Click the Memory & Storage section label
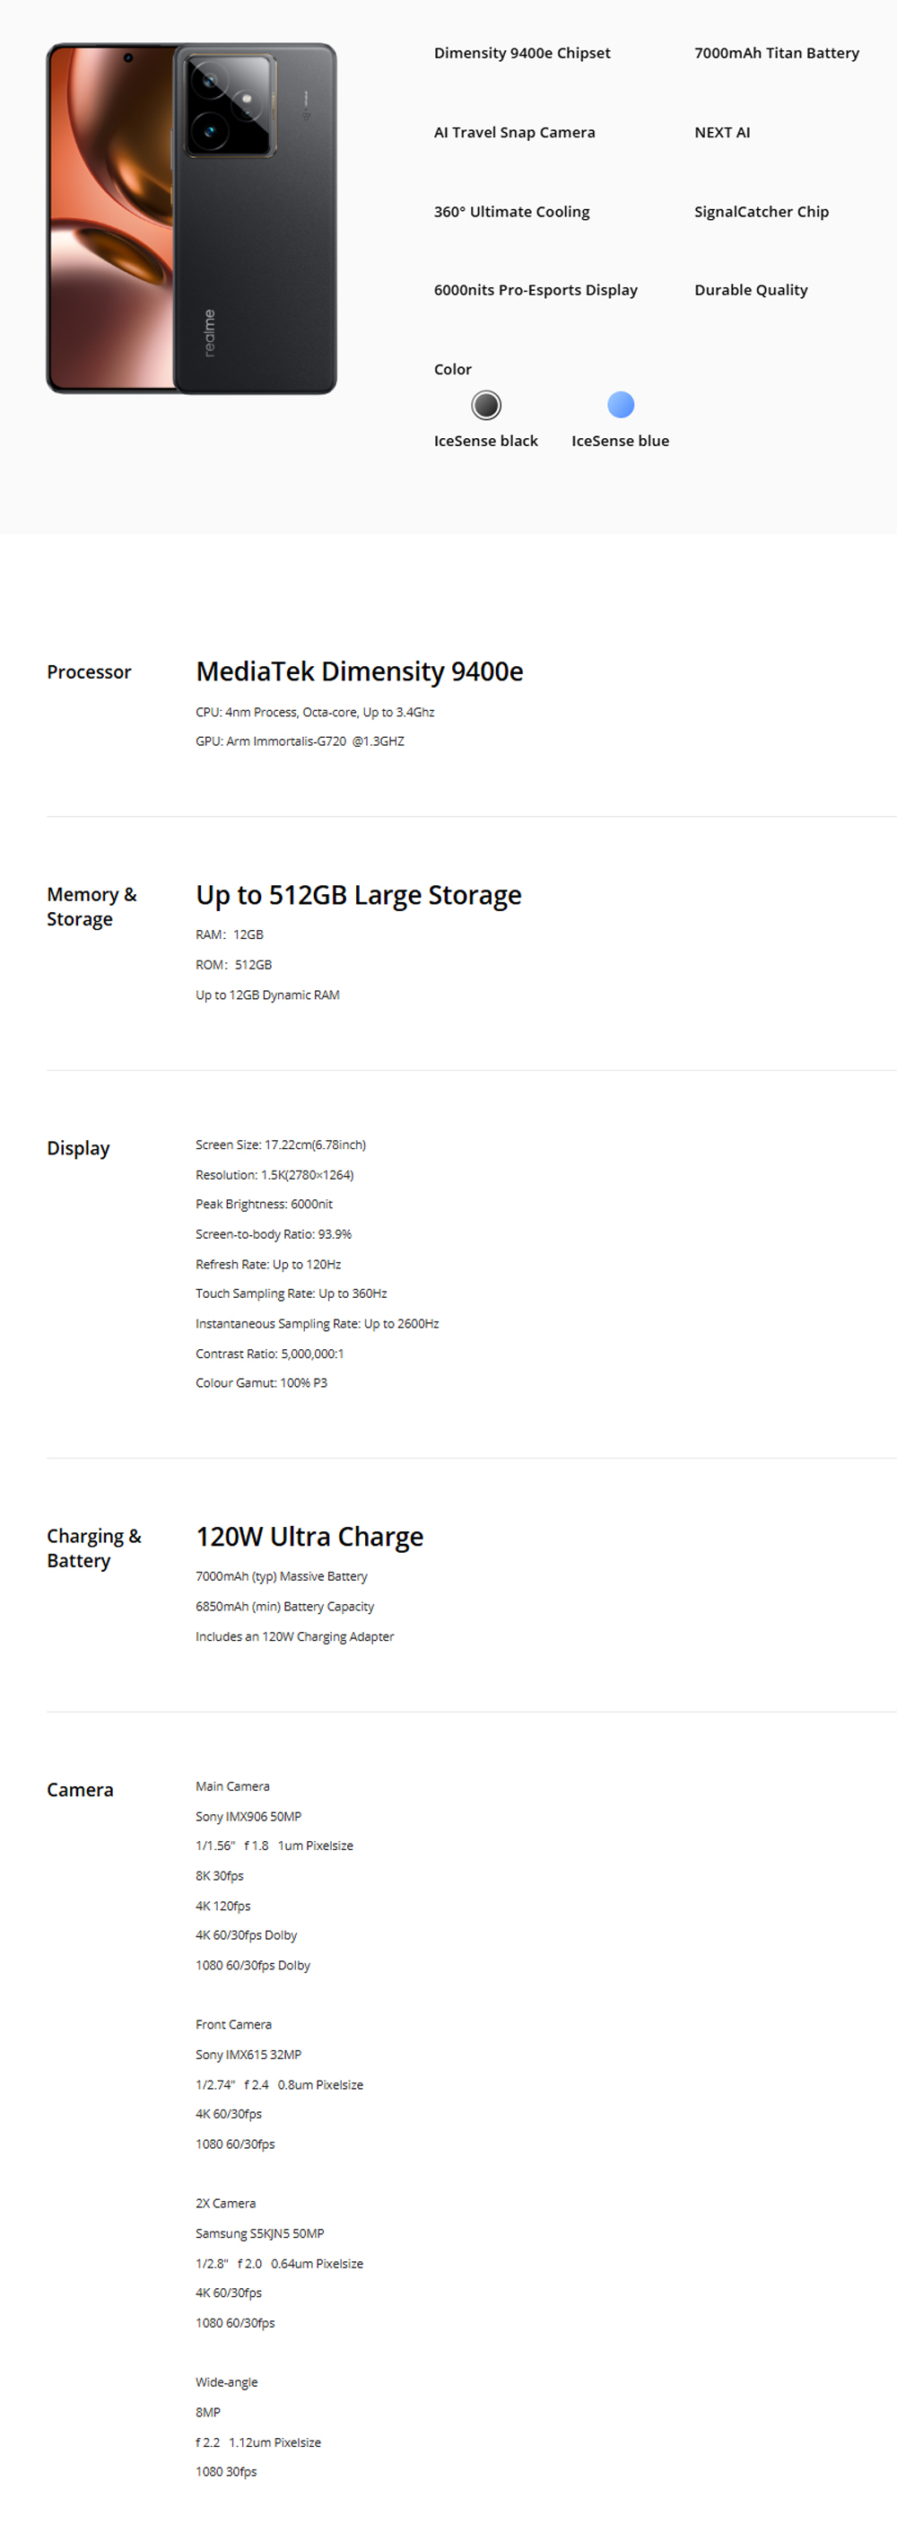The width and height of the screenshot is (897, 2543). (x=91, y=907)
